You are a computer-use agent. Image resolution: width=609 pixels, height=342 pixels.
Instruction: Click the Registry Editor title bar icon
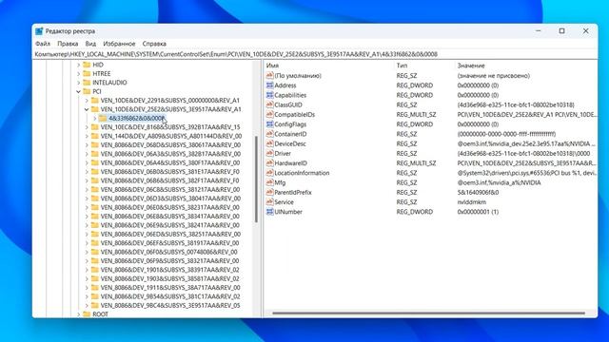[x=39, y=31]
